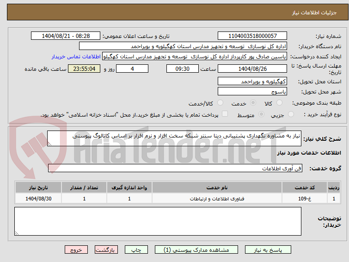Screen dimensions: 349x262
Task: Click the deadline date field 1404/08/26
Action: (252, 69)
